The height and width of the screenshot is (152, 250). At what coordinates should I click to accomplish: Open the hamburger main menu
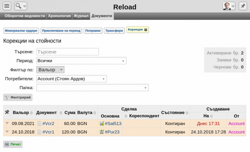coord(7,6)
